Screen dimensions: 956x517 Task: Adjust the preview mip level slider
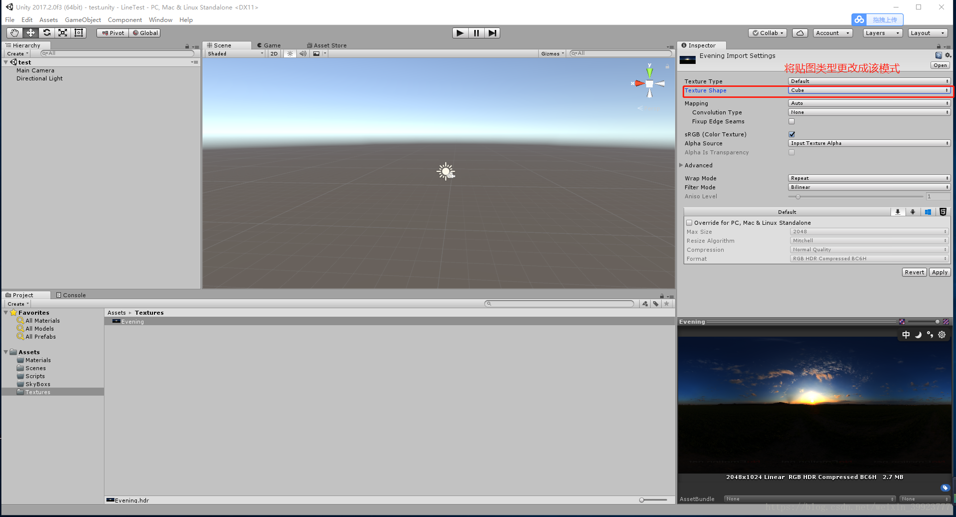[x=924, y=322]
